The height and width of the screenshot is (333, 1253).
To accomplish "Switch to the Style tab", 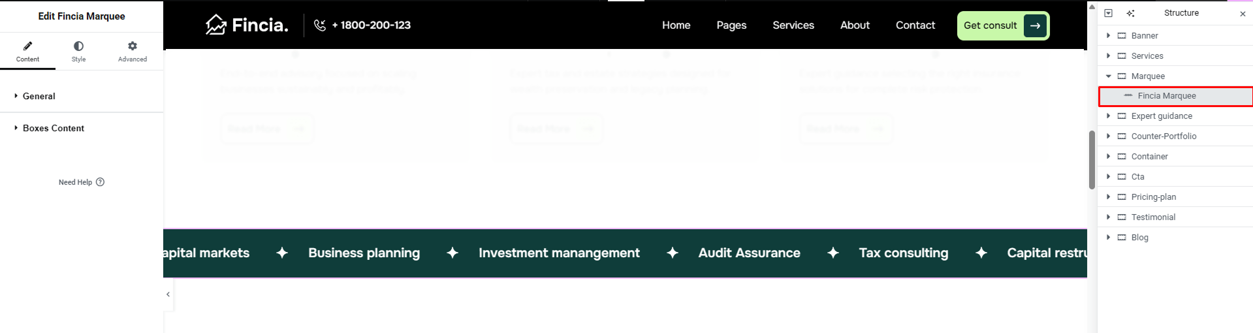I will click(x=78, y=51).
